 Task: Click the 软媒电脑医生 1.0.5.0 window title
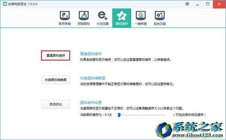pyautogui.click(x=23, y=4)
